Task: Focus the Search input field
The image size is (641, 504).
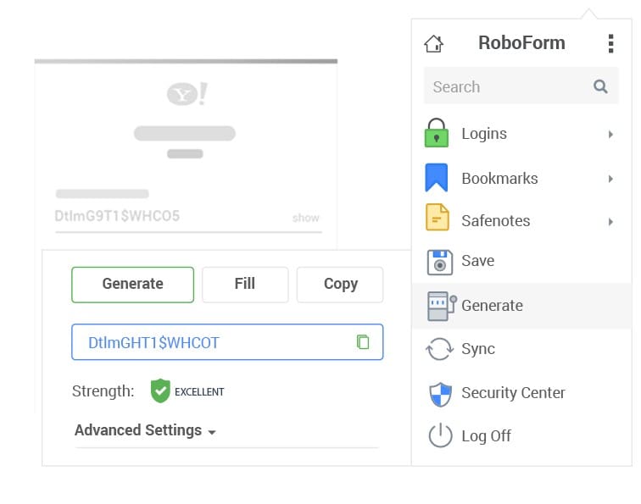Action: coord(521,86)
